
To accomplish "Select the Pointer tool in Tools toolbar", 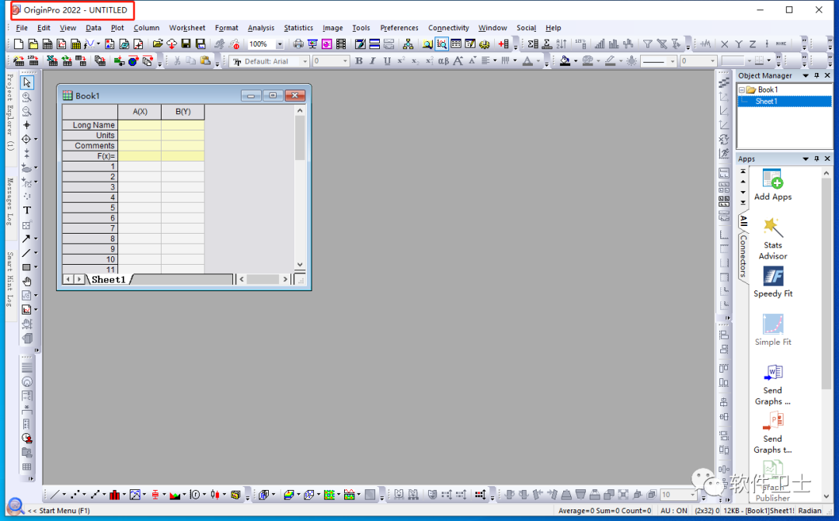I will click(x=26, y=82).
